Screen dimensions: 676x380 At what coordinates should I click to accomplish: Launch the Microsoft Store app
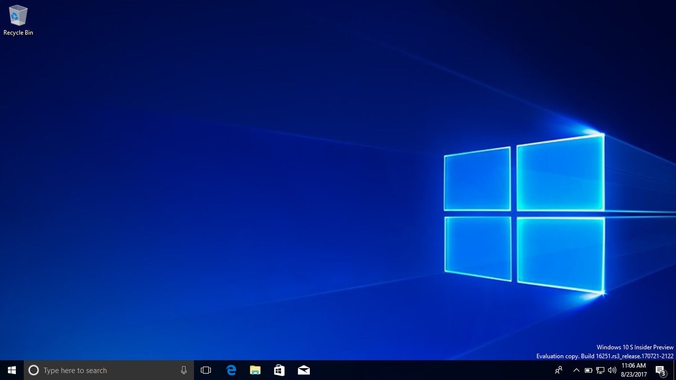279,370
